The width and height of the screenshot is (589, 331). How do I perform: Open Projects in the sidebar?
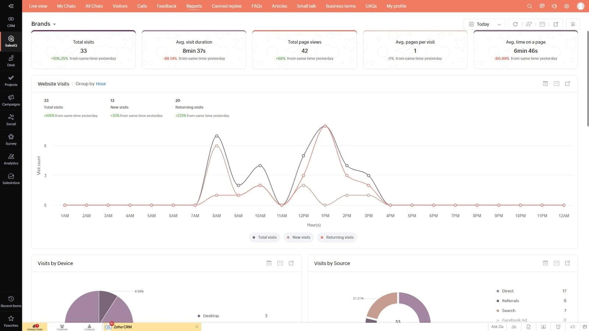click(x=11, y=81)
